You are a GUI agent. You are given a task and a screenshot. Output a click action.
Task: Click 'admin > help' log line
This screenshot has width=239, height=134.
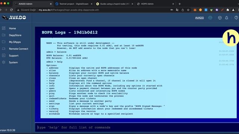(54, 62)
